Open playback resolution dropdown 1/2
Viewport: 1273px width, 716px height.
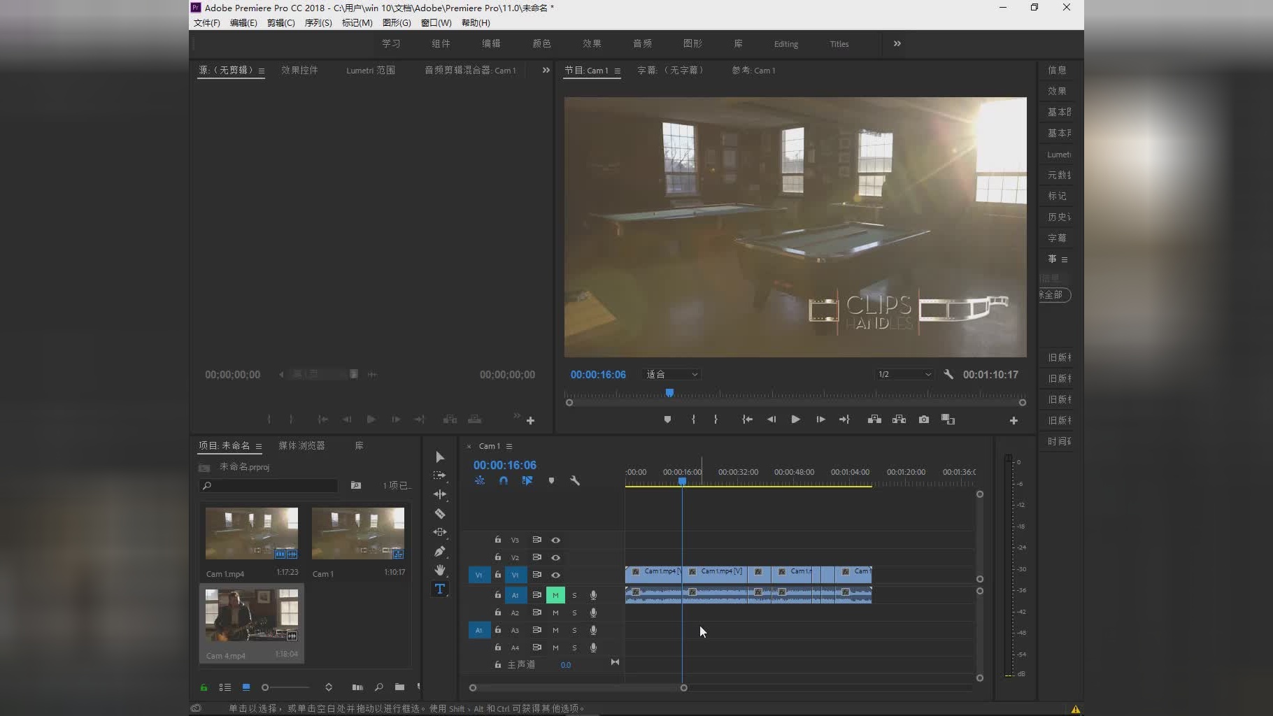pyautogui.click(x=905, y=375)
